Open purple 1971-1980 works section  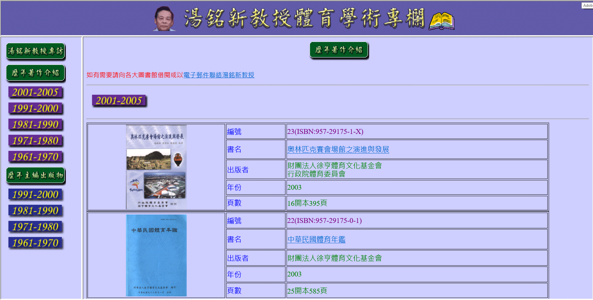coord(36,141)
